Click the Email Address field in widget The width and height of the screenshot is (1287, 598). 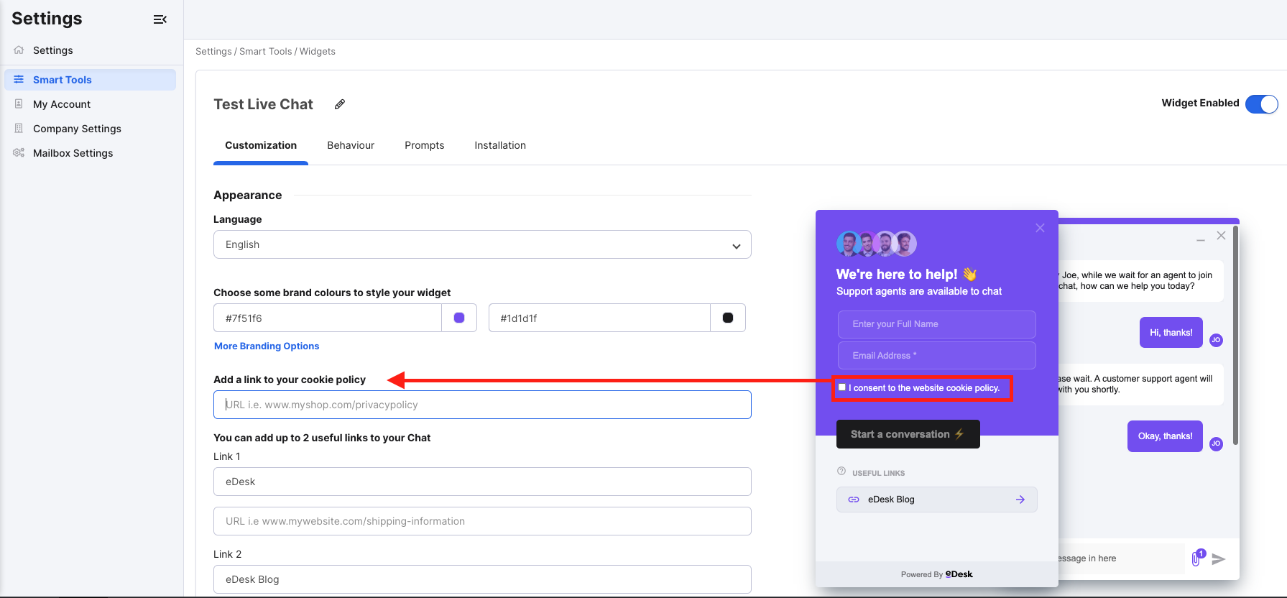point(936,356)
